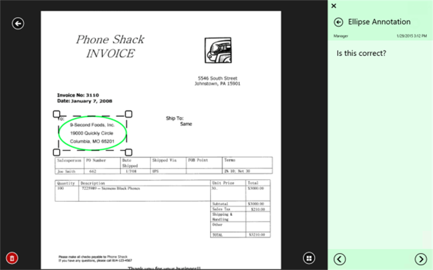This screenshot has width=433, height=270.
Task: Click 'Please make all checks payable' line
Action: click(x=93, y=257)
